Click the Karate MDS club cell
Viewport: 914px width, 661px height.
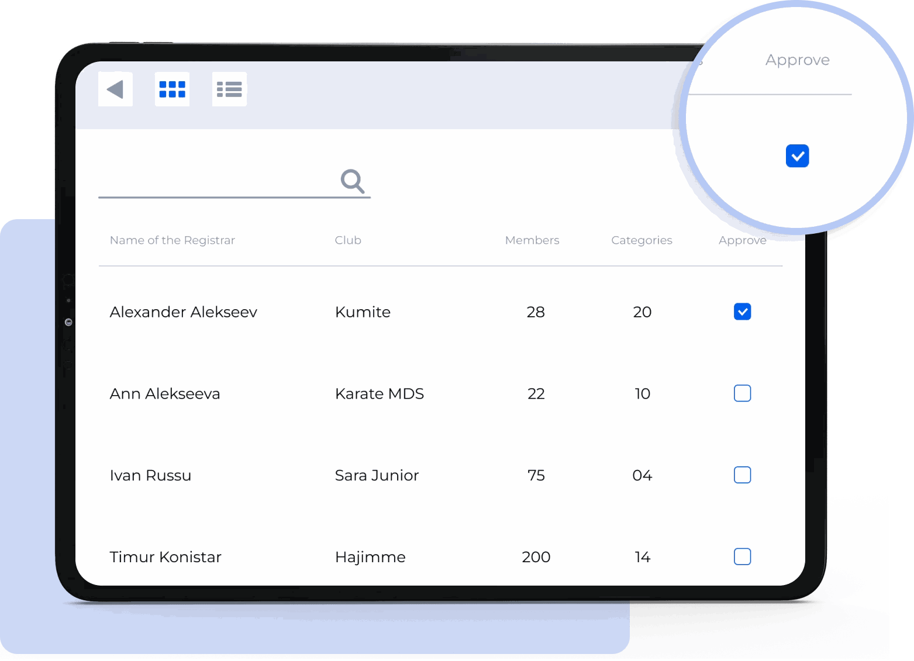click(380, 394)
